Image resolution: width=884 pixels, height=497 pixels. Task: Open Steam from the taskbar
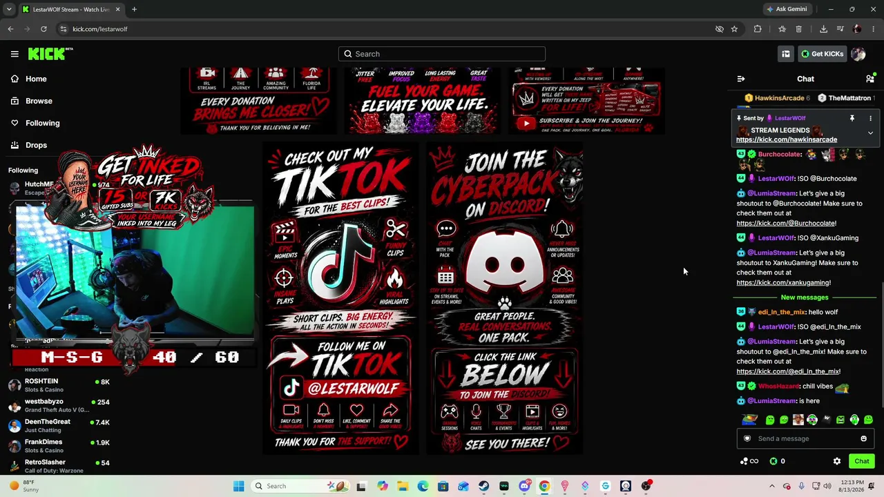[x=483, y=486]
